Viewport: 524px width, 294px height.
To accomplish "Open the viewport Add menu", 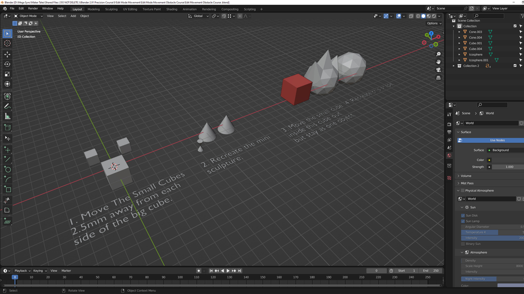I will pyautogui.click(x=73, y=16).
